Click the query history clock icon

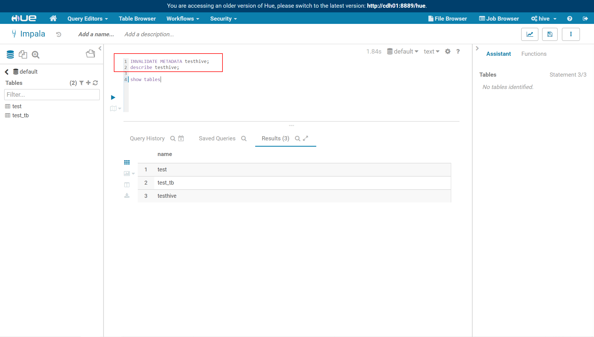coord(59,34)
